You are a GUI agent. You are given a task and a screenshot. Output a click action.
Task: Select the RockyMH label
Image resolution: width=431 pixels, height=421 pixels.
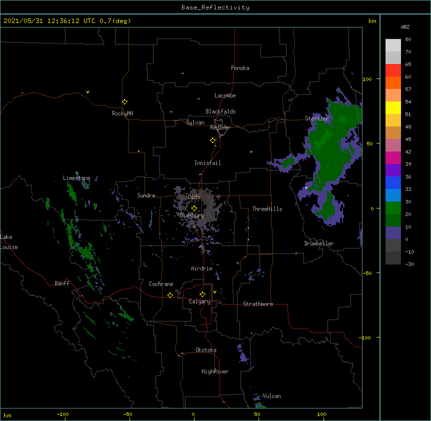pos(122,113)
